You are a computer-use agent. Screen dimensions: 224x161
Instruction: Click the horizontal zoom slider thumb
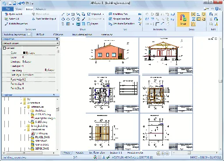pos(189,153)
